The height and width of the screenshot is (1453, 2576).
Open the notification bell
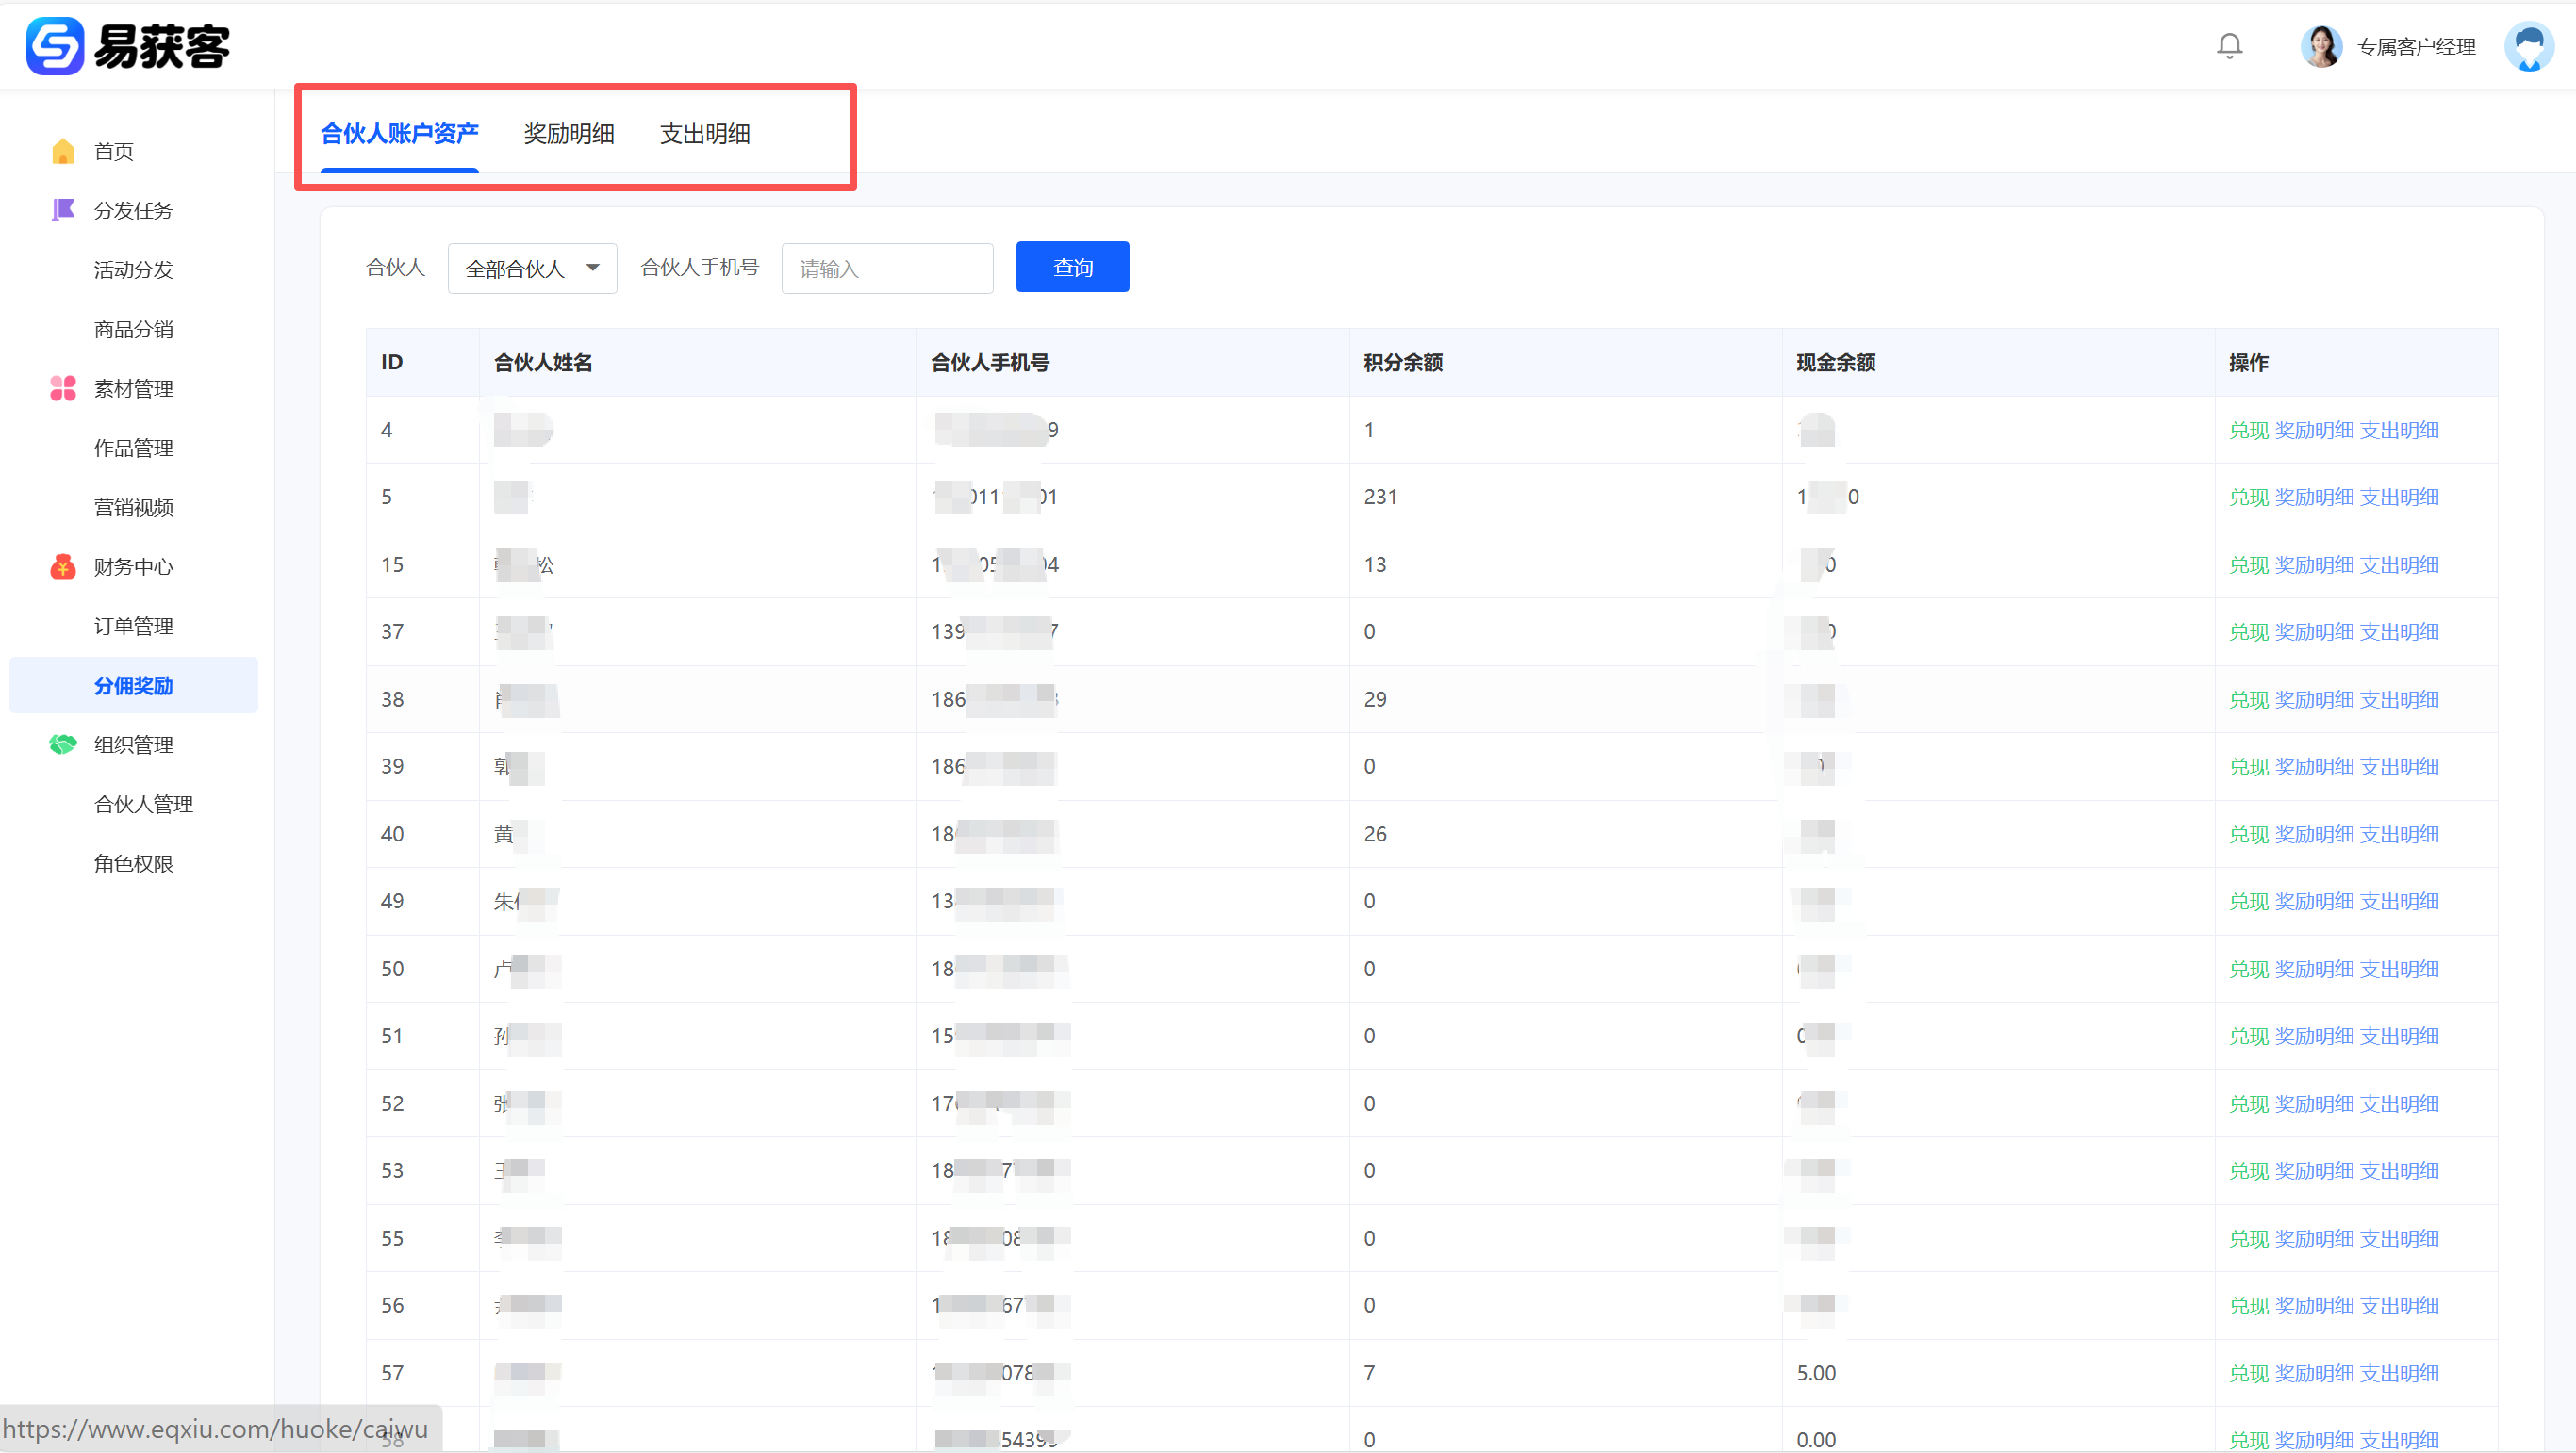pos(2229,46)
